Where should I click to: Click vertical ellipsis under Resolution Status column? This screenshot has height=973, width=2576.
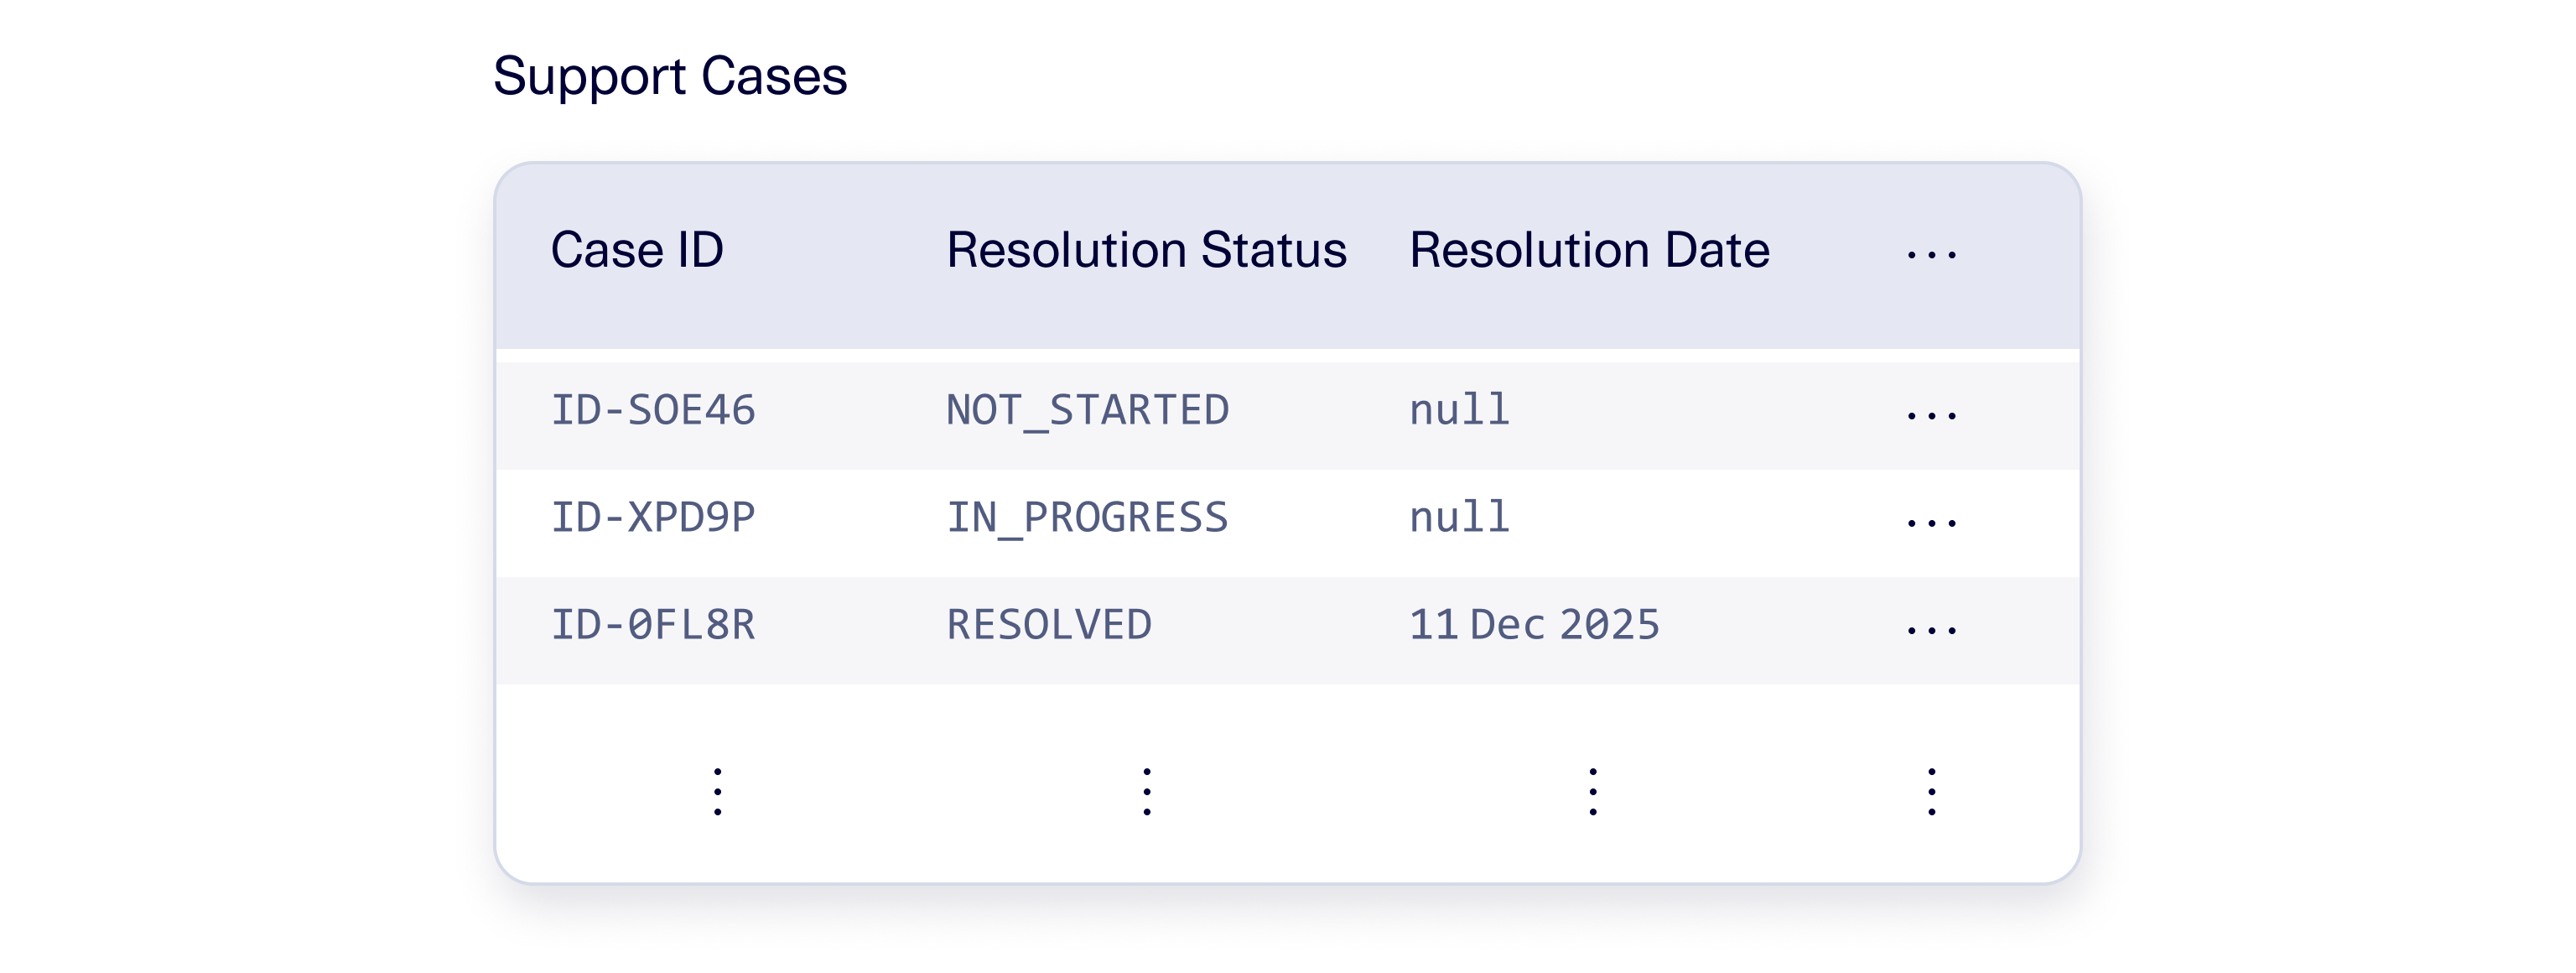[x=1146, y=791]
